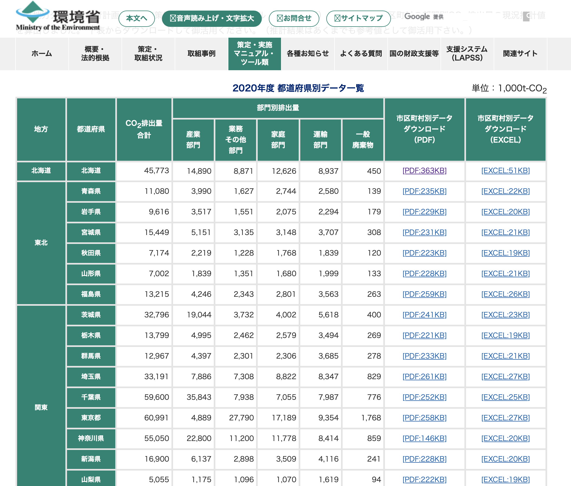Select 概要・法的根拠 from navigation
The height and width of the screenshot is (486, 571).
95,54
